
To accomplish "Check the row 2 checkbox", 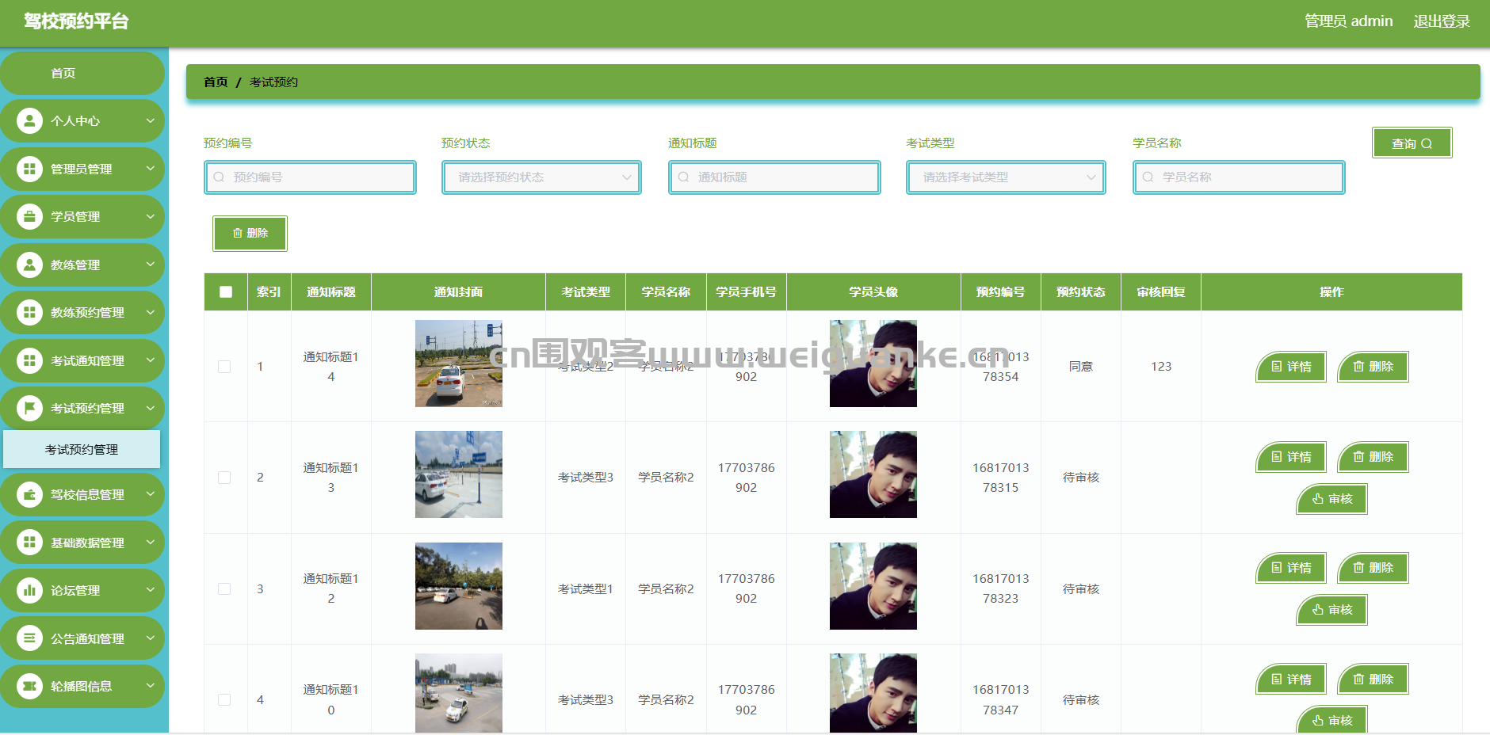I will (224, 478).
